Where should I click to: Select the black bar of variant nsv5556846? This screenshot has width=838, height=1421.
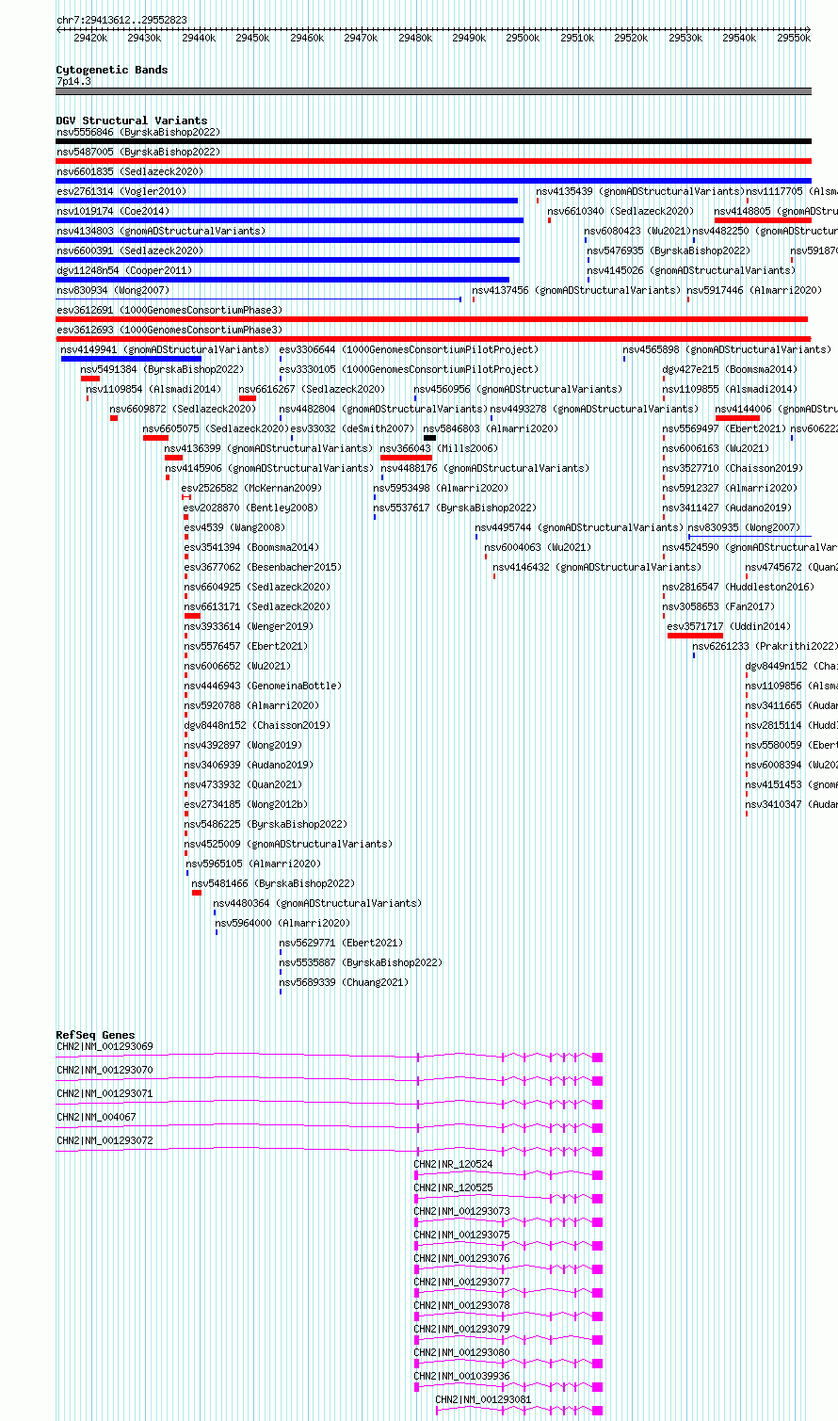click(x=433, y=141)
